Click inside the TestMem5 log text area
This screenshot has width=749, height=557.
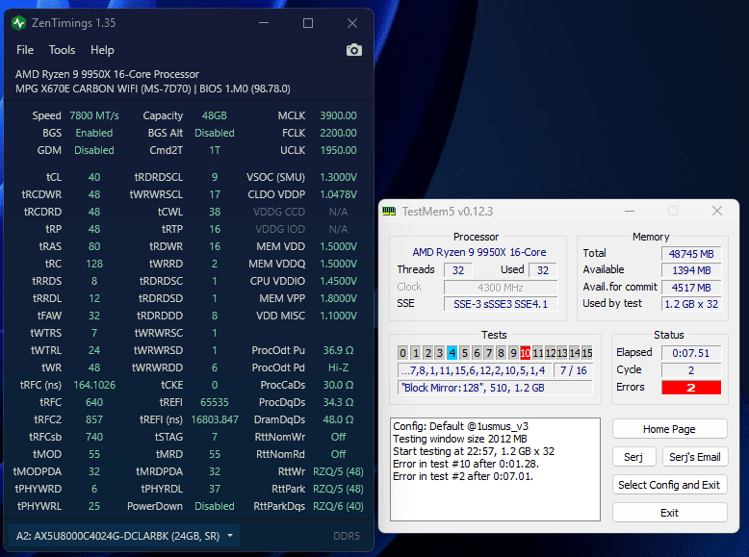(x=495, y=469)
